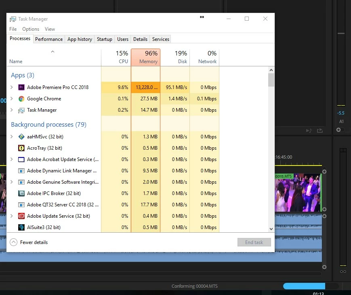Viewport: 351px width, 295px height.
Task: Click the Premiere memory value 13,228.0
Action: click(147, 87)
